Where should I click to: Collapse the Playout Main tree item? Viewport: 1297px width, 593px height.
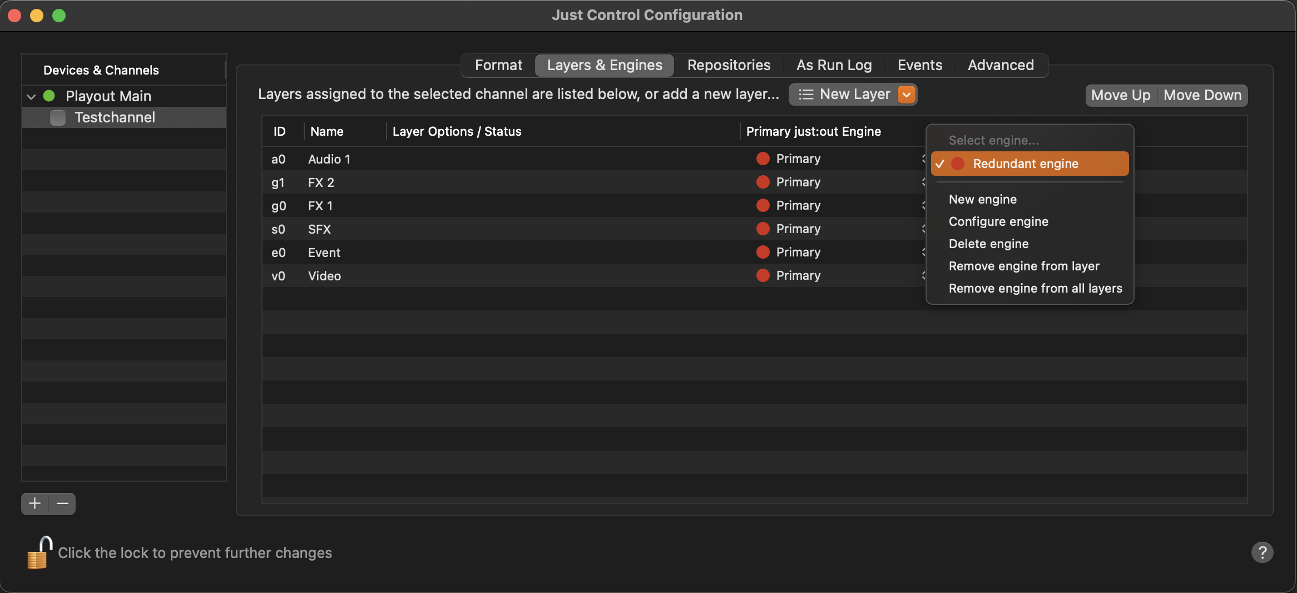31,96
